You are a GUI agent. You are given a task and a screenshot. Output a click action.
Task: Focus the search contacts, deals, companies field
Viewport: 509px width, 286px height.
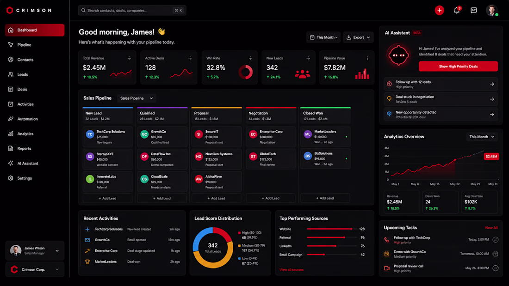[132, 10]
